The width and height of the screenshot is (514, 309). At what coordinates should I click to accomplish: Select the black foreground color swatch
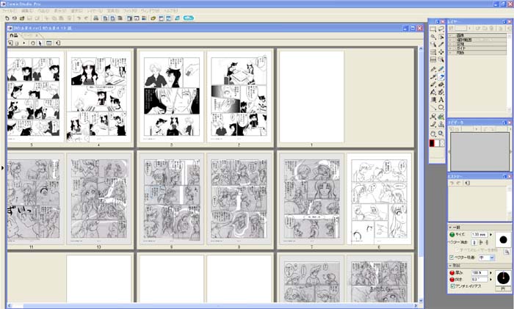(432, 143)
